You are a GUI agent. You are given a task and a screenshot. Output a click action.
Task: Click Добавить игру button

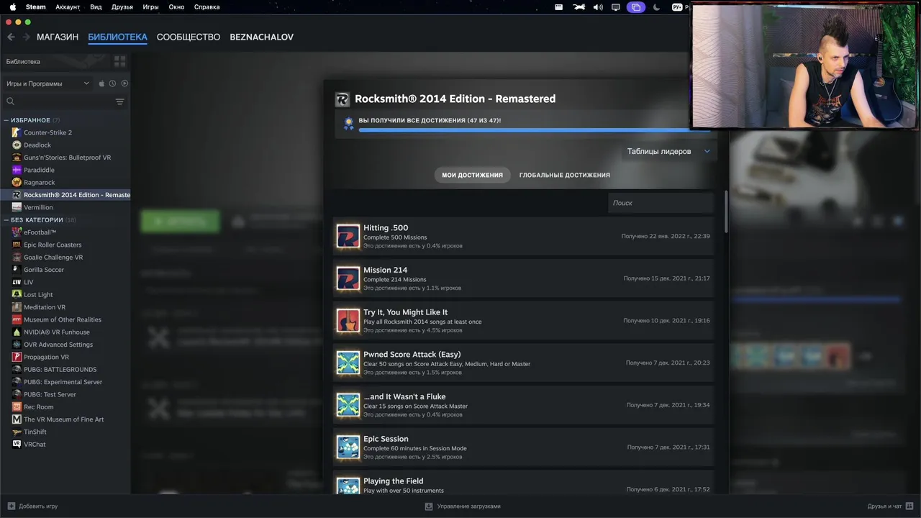click(32, 506)
